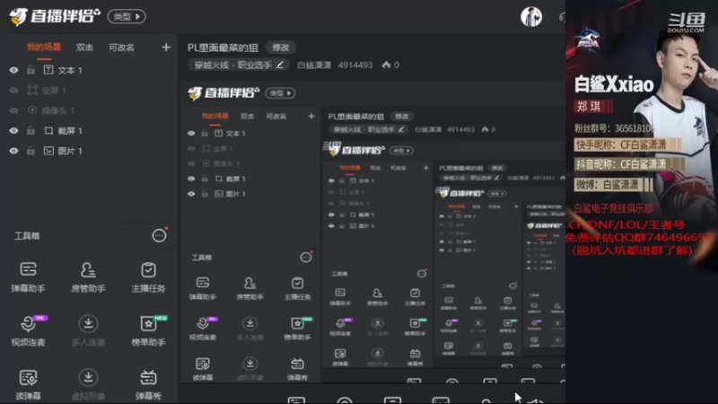Image resolution: width=718 pixels, height=404 pixels.
Task: Expand the 类型 dropdown beside the logo
Action: click(127, 17)
